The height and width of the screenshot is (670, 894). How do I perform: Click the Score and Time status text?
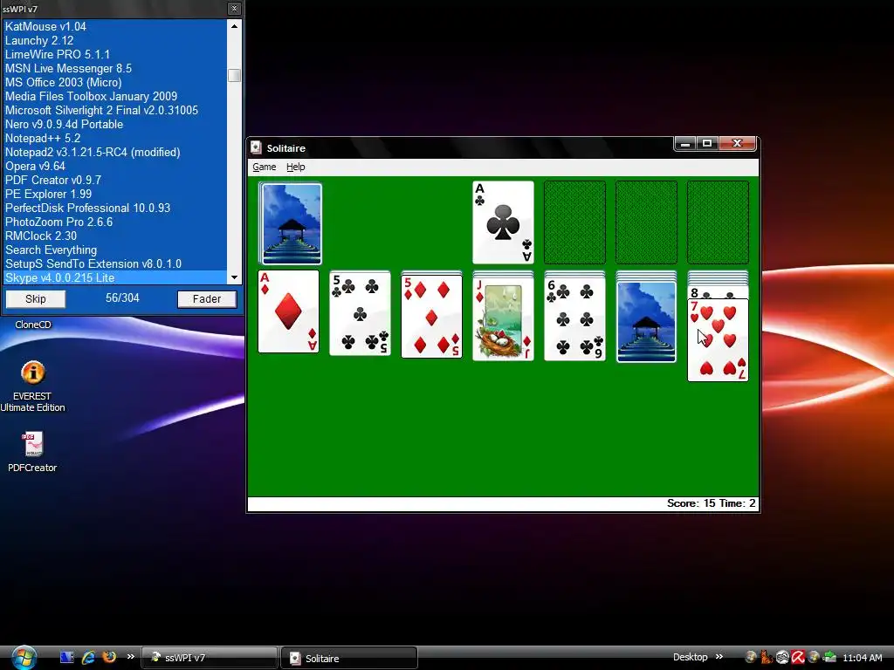[711, 503]
